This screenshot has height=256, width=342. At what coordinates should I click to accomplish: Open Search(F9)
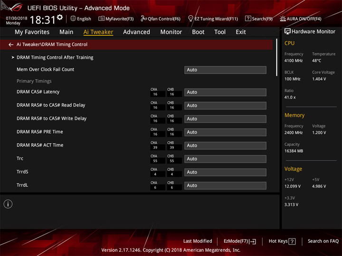pyautogui.click(x=259, y=18)
